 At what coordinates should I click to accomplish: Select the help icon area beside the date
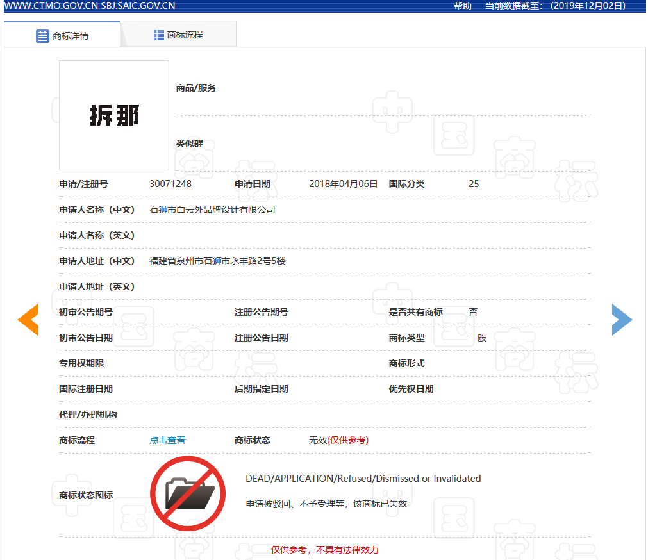tap(463, 6)
